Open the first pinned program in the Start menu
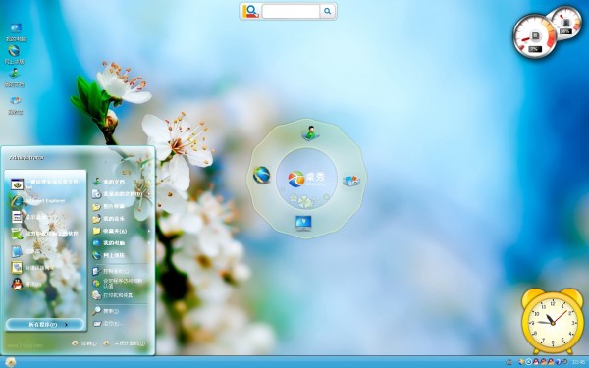The image size is (589, 368). click(45, 184)
